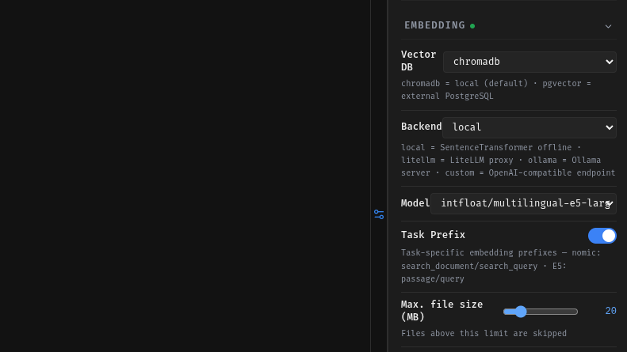Click the settings sliders icon on divider
Viewport: 627px width, 352px height.
(379, 214)
